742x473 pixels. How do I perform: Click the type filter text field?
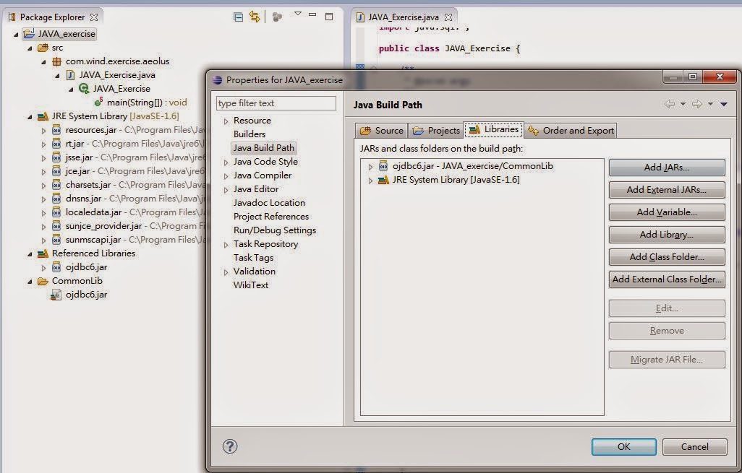276,103
